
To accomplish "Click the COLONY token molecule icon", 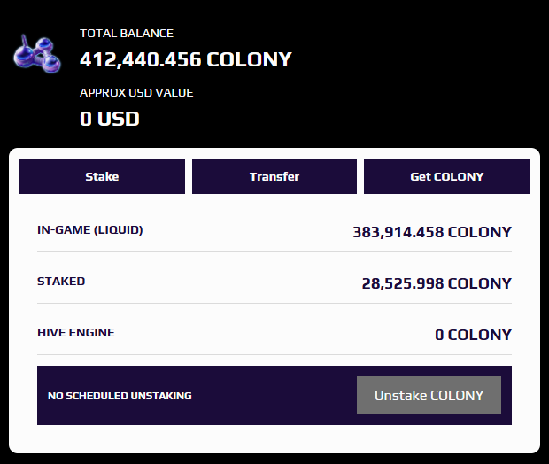I will coord(37,54).
